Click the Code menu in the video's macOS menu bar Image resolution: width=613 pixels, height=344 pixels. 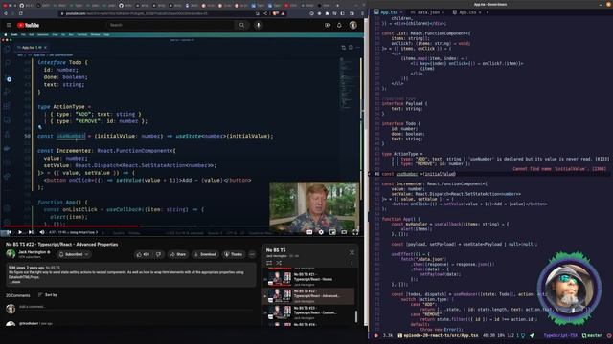point(14,34)
